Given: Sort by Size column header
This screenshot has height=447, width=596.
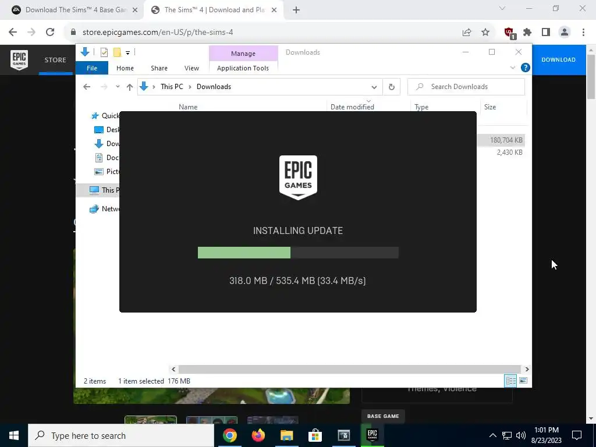Looking at the screenshot, I should (489, 107).
